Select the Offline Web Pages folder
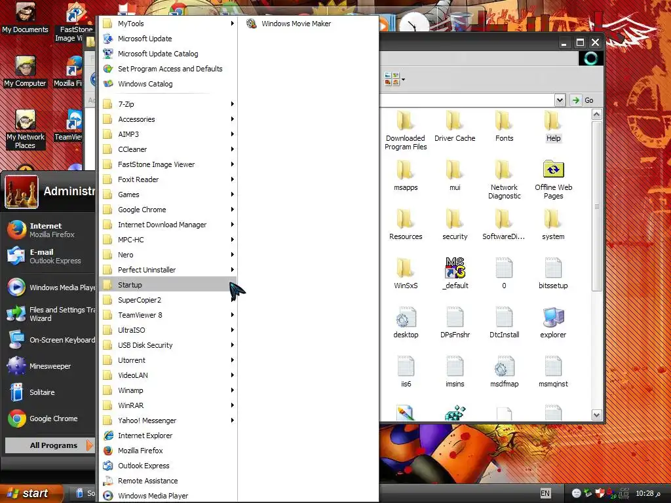The image size is (671, 503). (x=553, y=179)
